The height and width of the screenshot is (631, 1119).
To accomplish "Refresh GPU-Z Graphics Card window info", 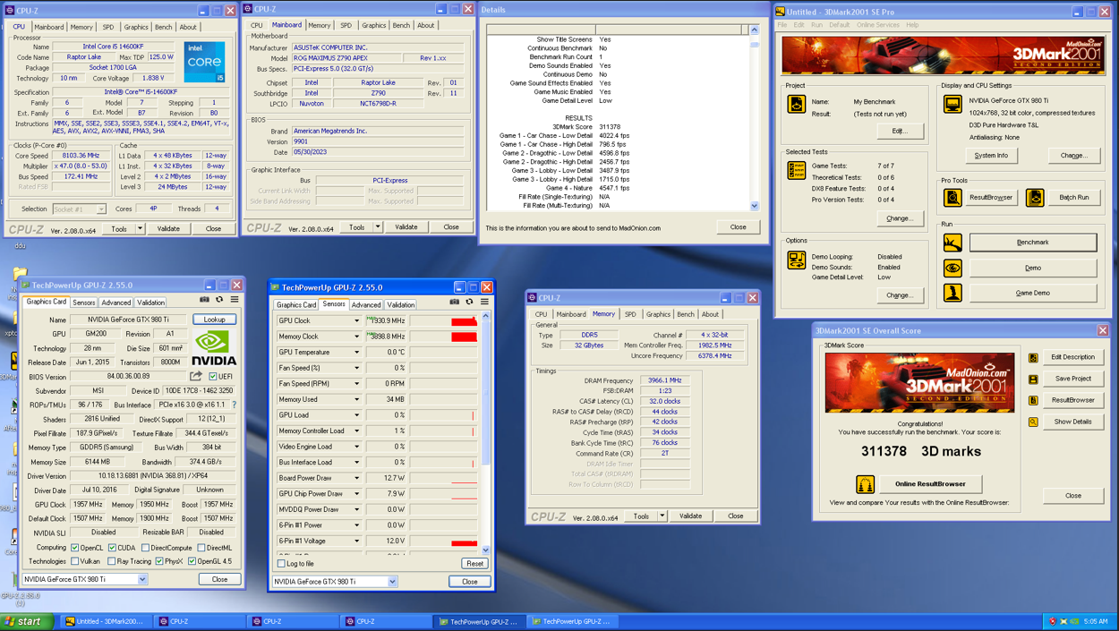I will pos(219,300).
